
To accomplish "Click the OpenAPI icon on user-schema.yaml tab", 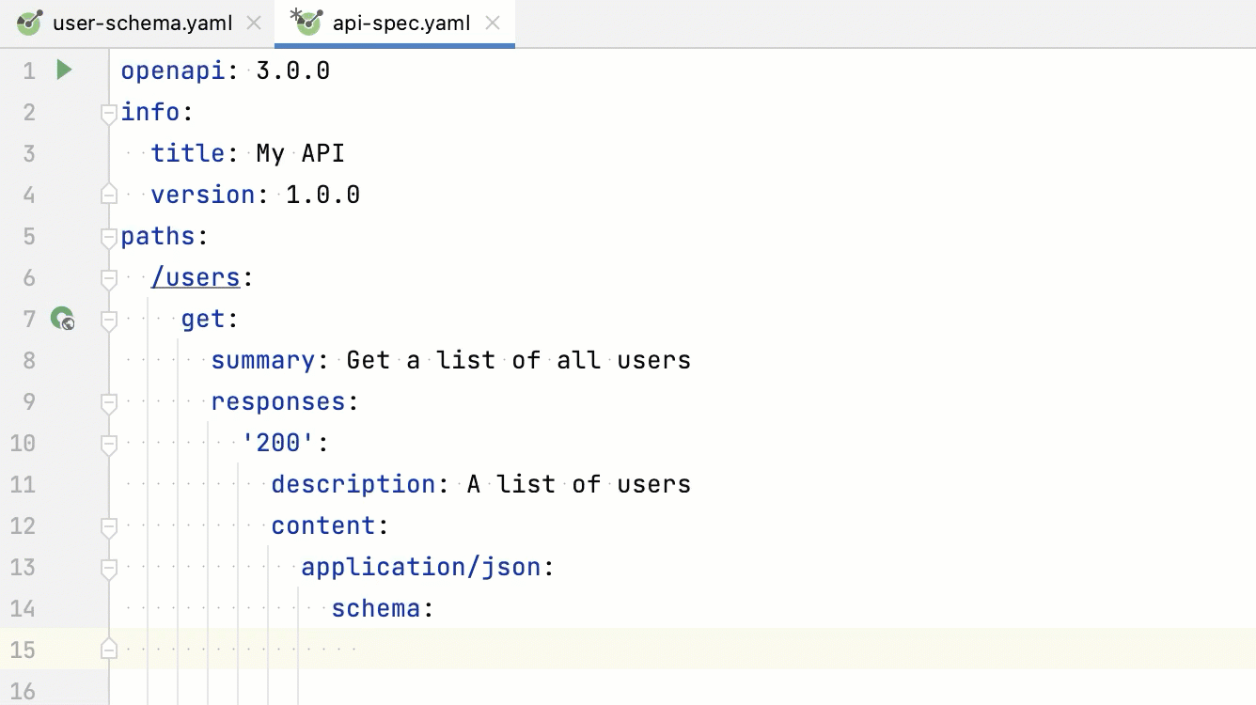I will pyautogui.click(x=28, y=23).
